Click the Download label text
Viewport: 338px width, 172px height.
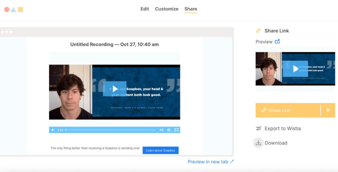click(276, 143)
